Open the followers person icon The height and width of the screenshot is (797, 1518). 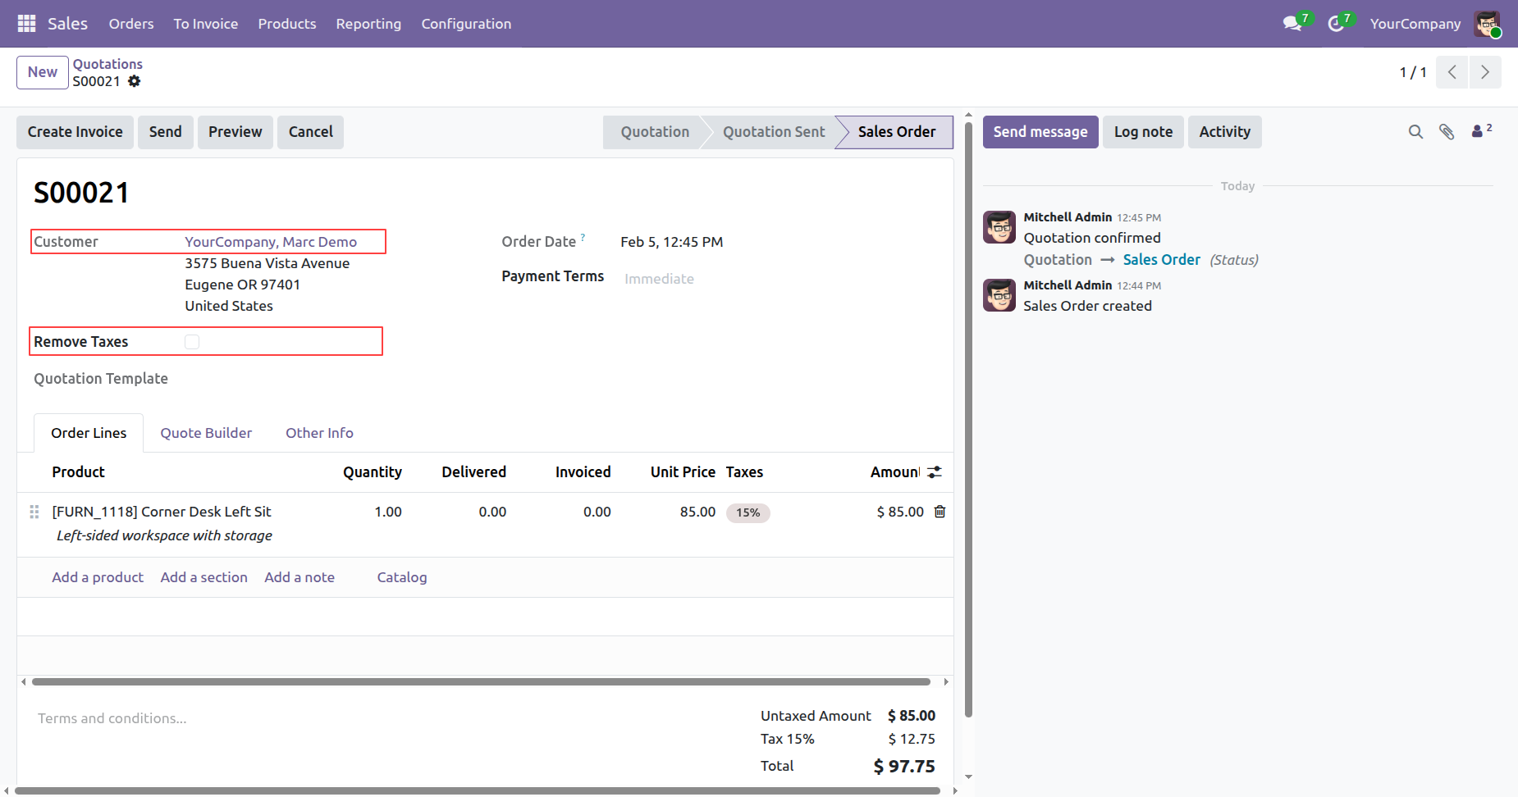tap(1479, 131)
